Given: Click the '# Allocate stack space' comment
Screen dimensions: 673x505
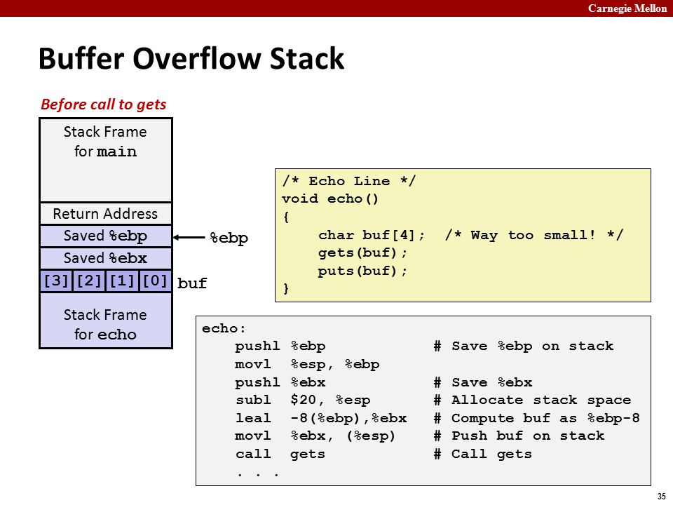Looking at the screenshot, I should tap(532, 400).
